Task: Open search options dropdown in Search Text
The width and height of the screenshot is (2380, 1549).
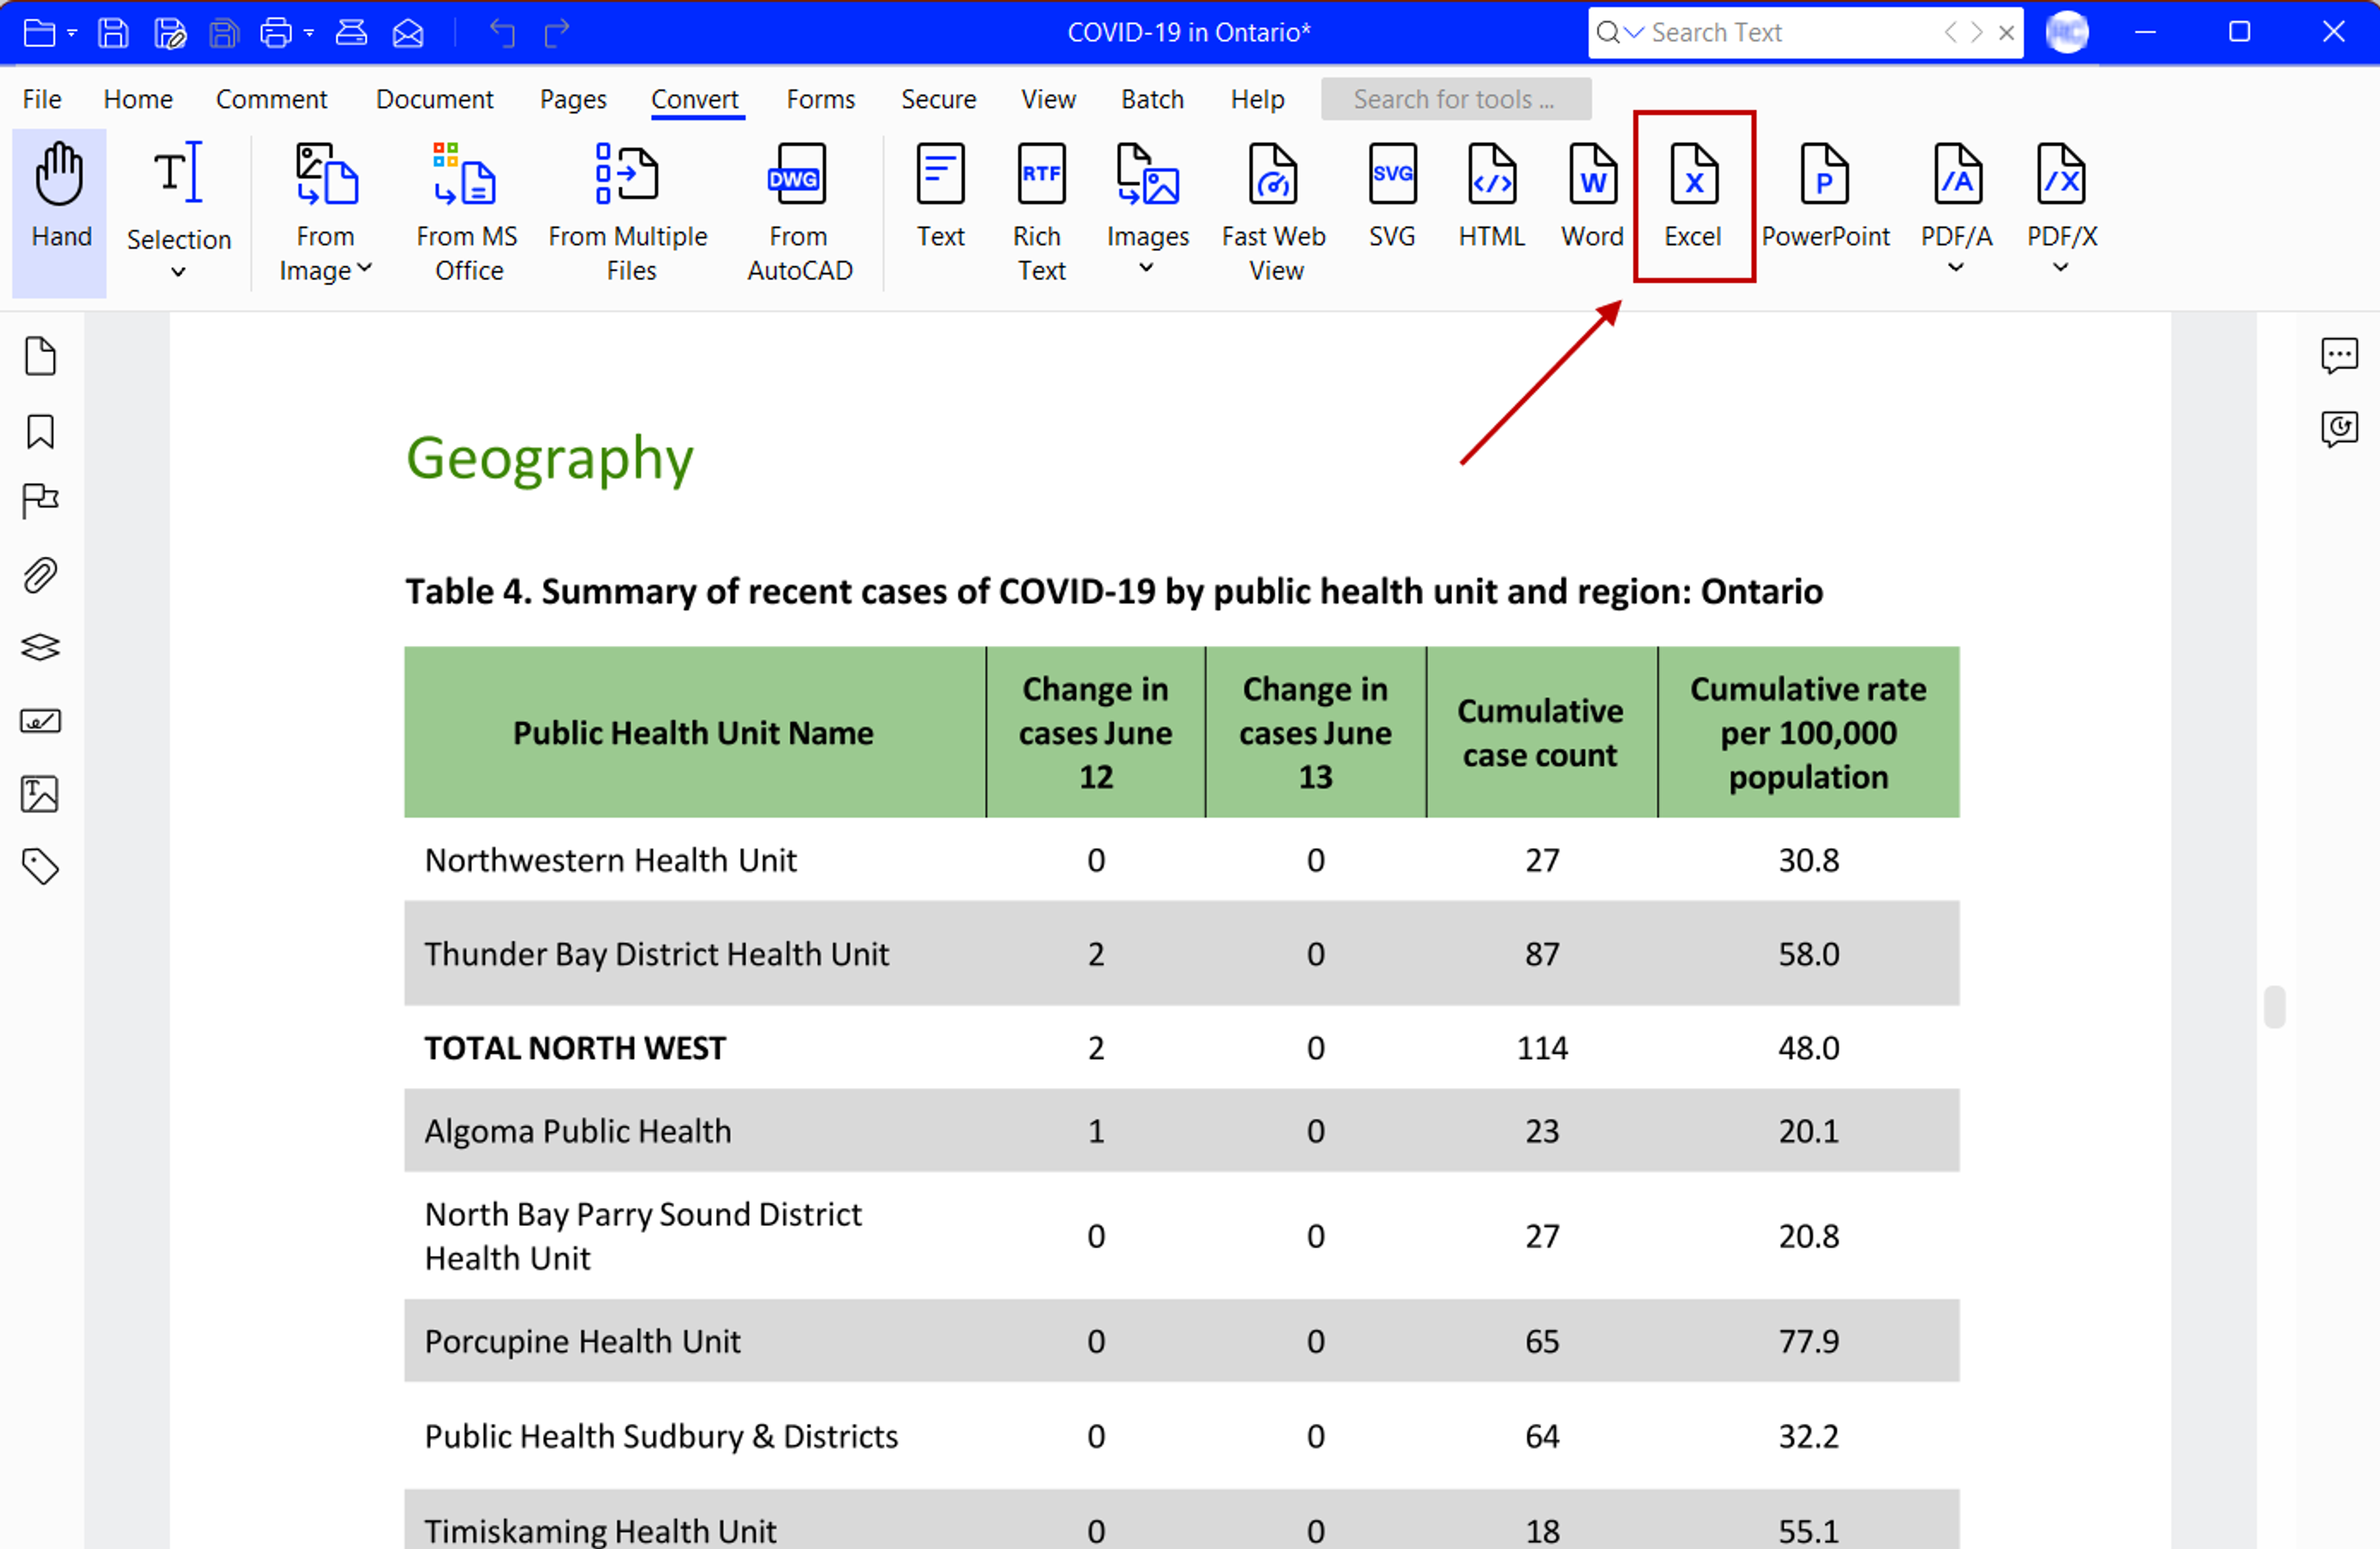Action: (1634, 32)
